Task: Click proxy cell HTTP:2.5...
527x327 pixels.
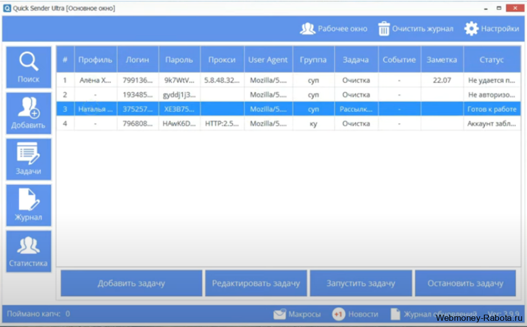Action: coord(222,123)
